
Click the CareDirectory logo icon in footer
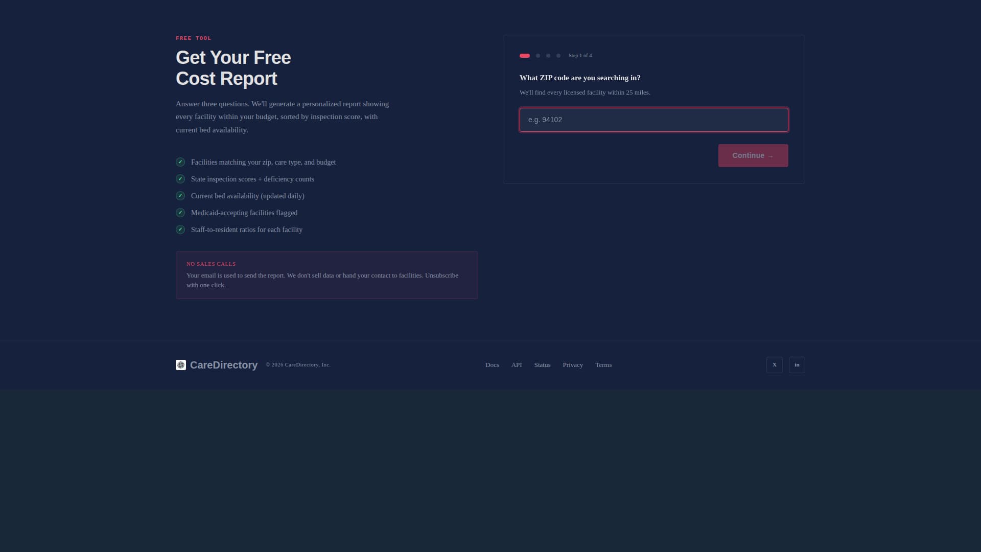coord(181,365)
